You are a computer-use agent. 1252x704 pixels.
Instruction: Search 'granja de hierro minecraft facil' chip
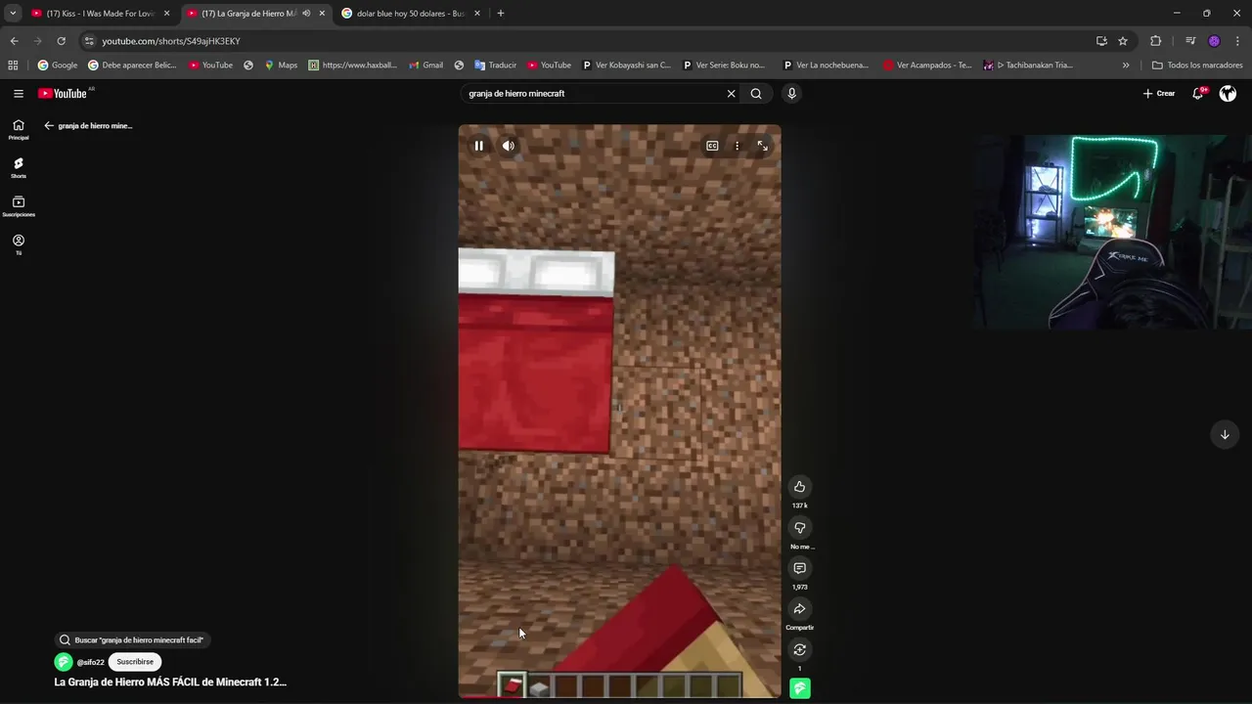pos(132,640)
